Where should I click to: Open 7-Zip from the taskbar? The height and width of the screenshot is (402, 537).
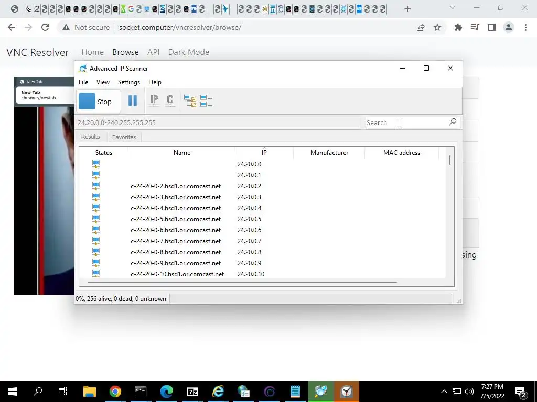(x=192, y=392)
